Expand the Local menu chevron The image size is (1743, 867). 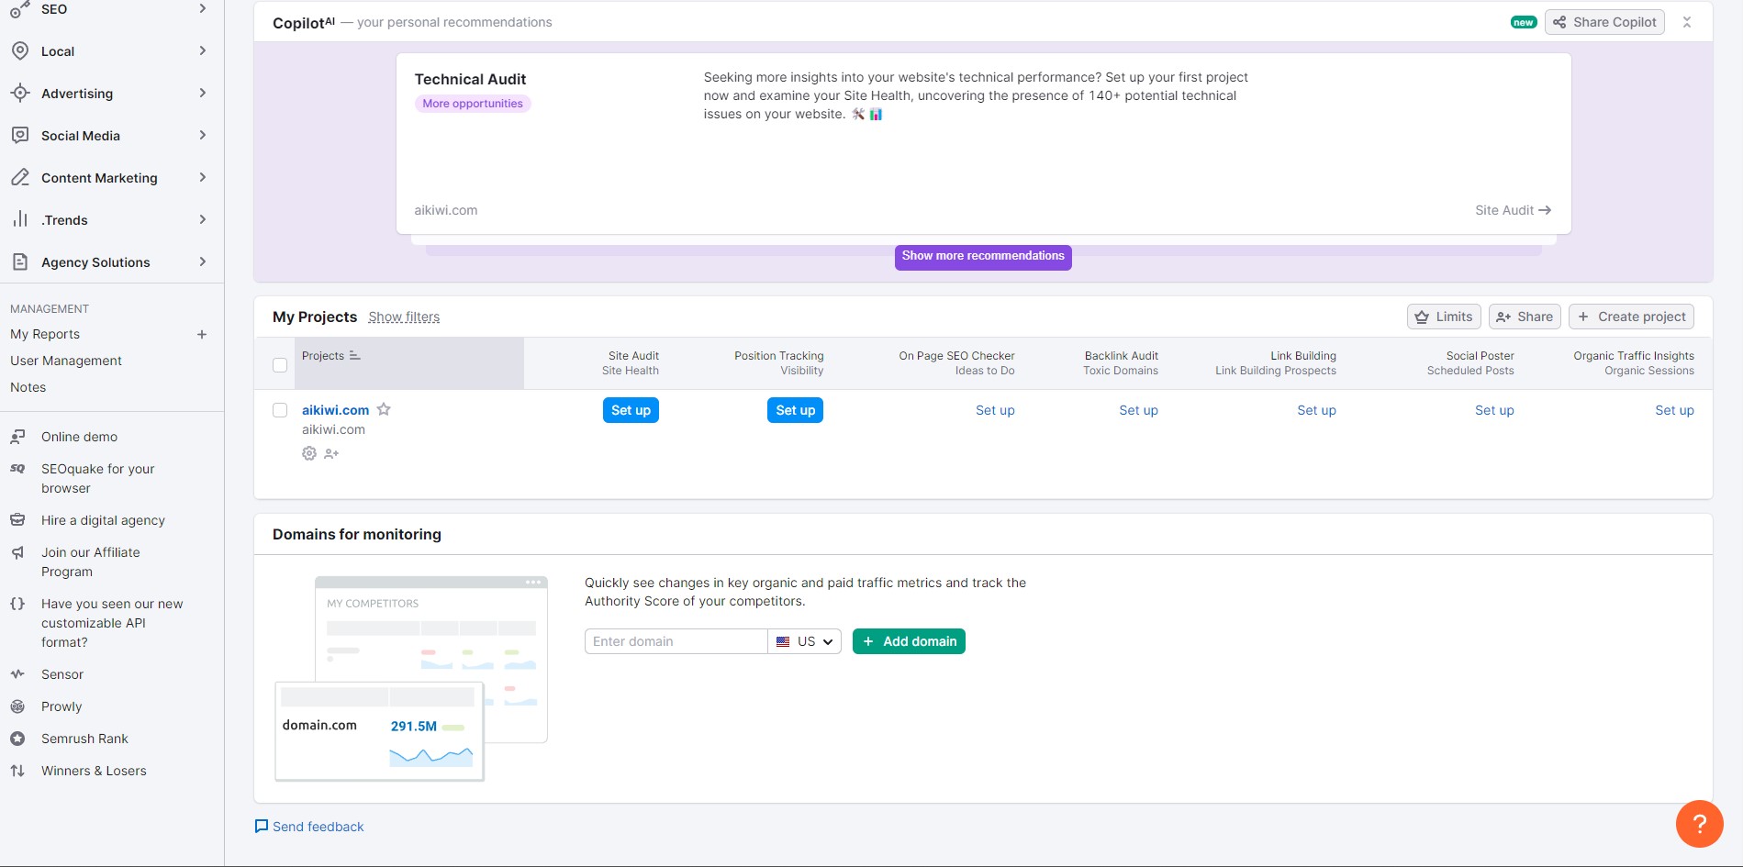point(203,51)
